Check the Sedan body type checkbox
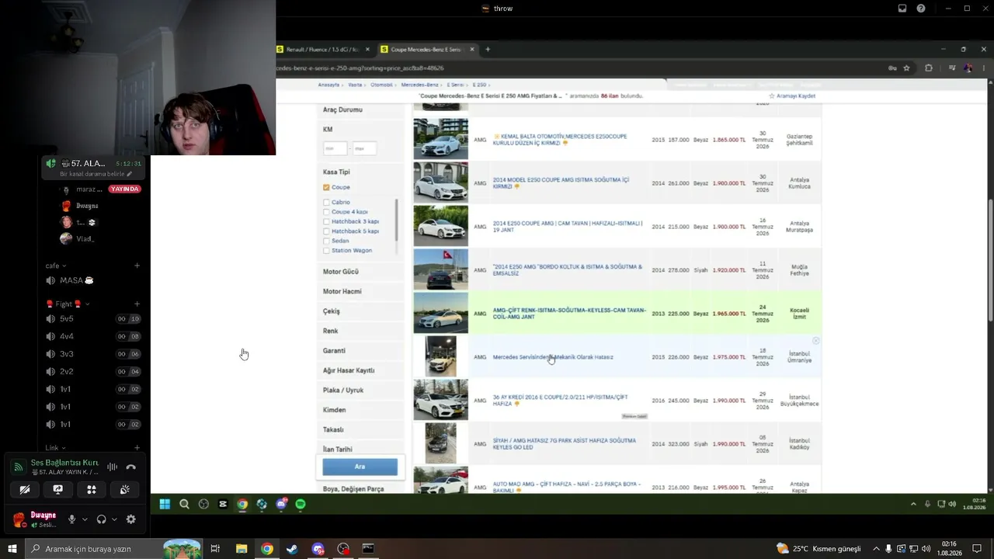This screenshot has height=559, width=994. [x=326, y=241]
